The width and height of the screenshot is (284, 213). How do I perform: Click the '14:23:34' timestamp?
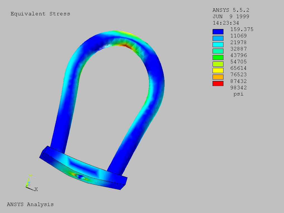point(226,23)
